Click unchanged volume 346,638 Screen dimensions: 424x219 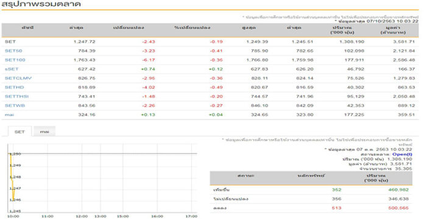coord(398,199)
